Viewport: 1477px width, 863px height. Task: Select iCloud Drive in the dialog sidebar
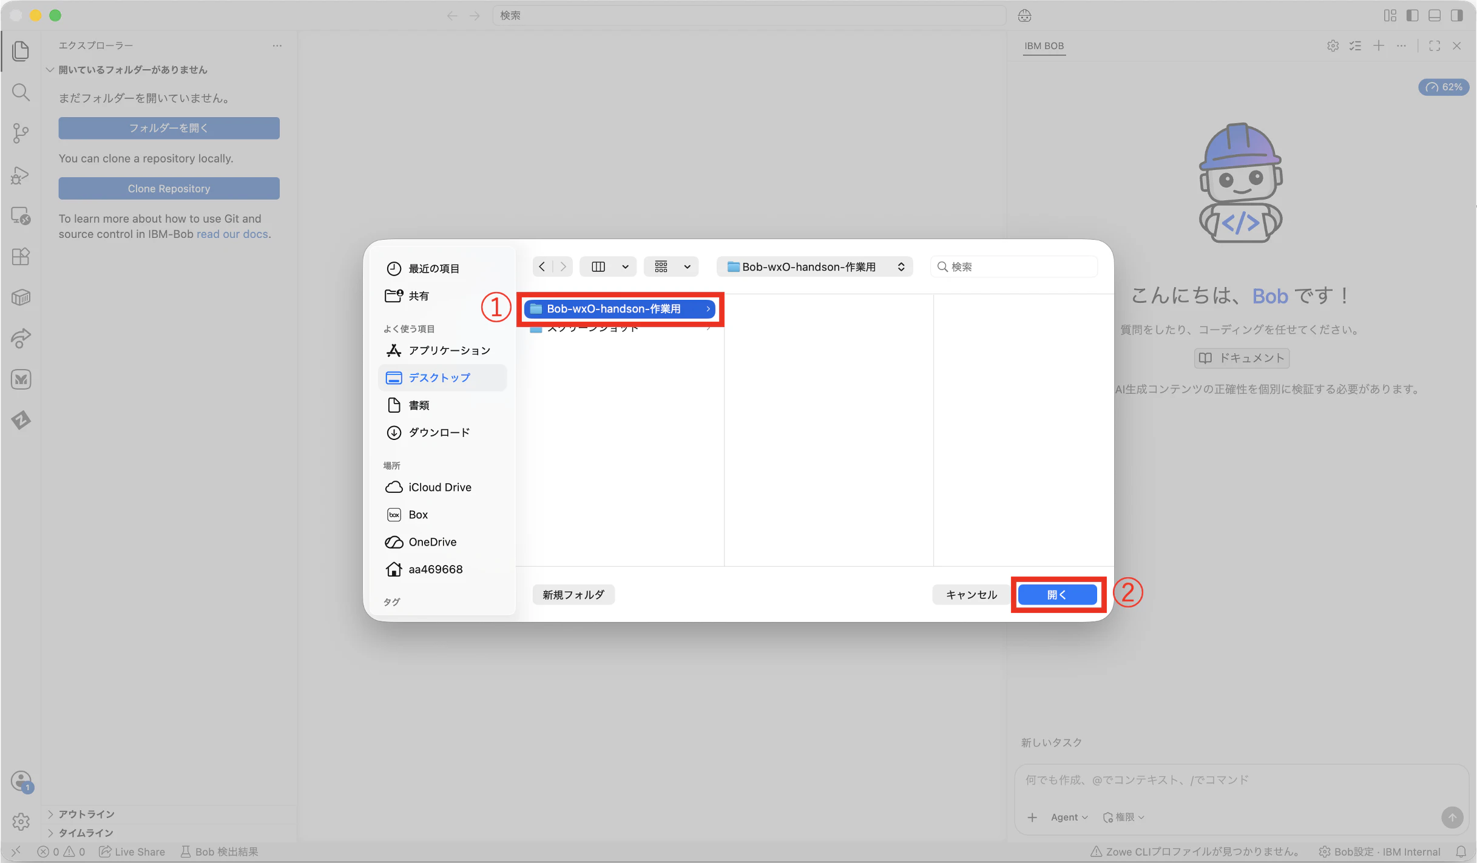coord(443,487)
